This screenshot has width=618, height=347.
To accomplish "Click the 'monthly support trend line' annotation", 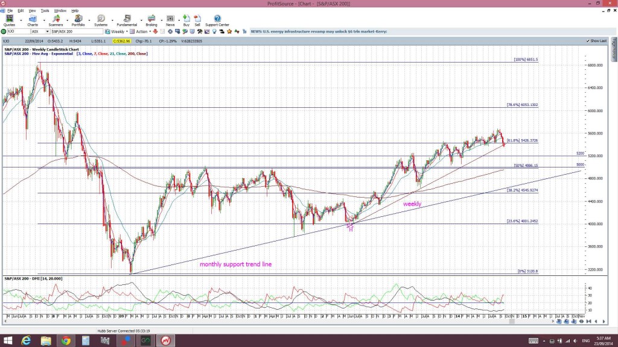I will coord(236,264).
